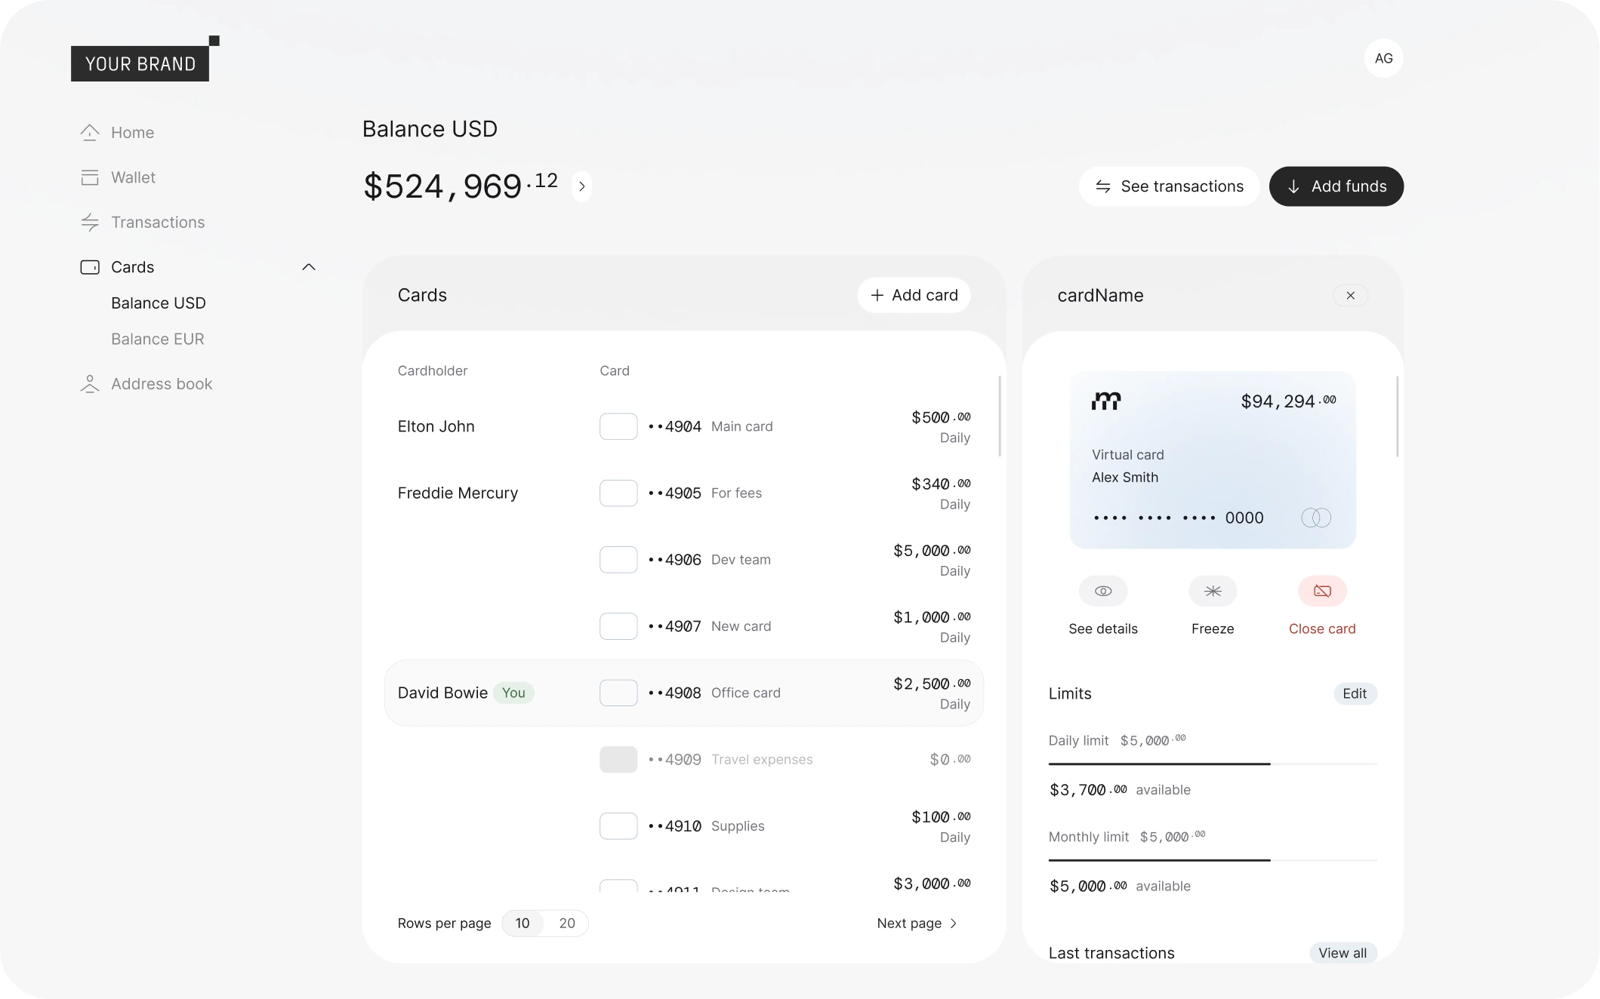Click Add card button

coord(913,295)
